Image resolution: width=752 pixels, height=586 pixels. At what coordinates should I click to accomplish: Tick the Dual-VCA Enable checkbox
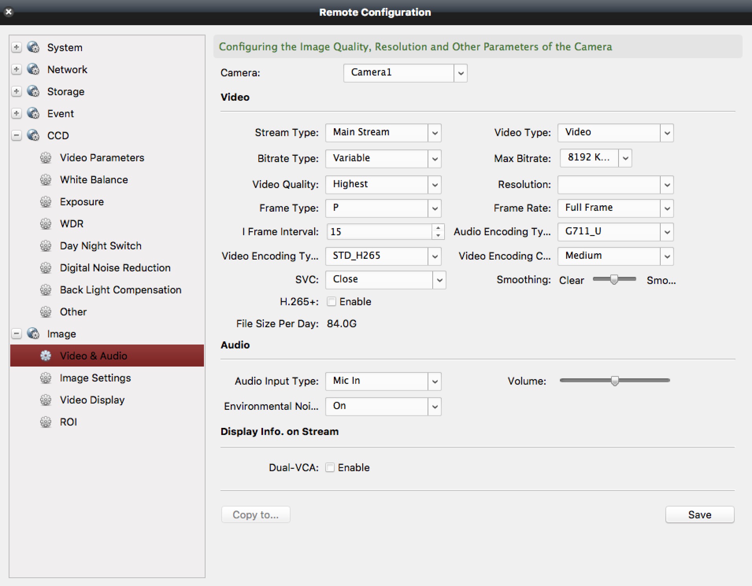pos(330,468)
